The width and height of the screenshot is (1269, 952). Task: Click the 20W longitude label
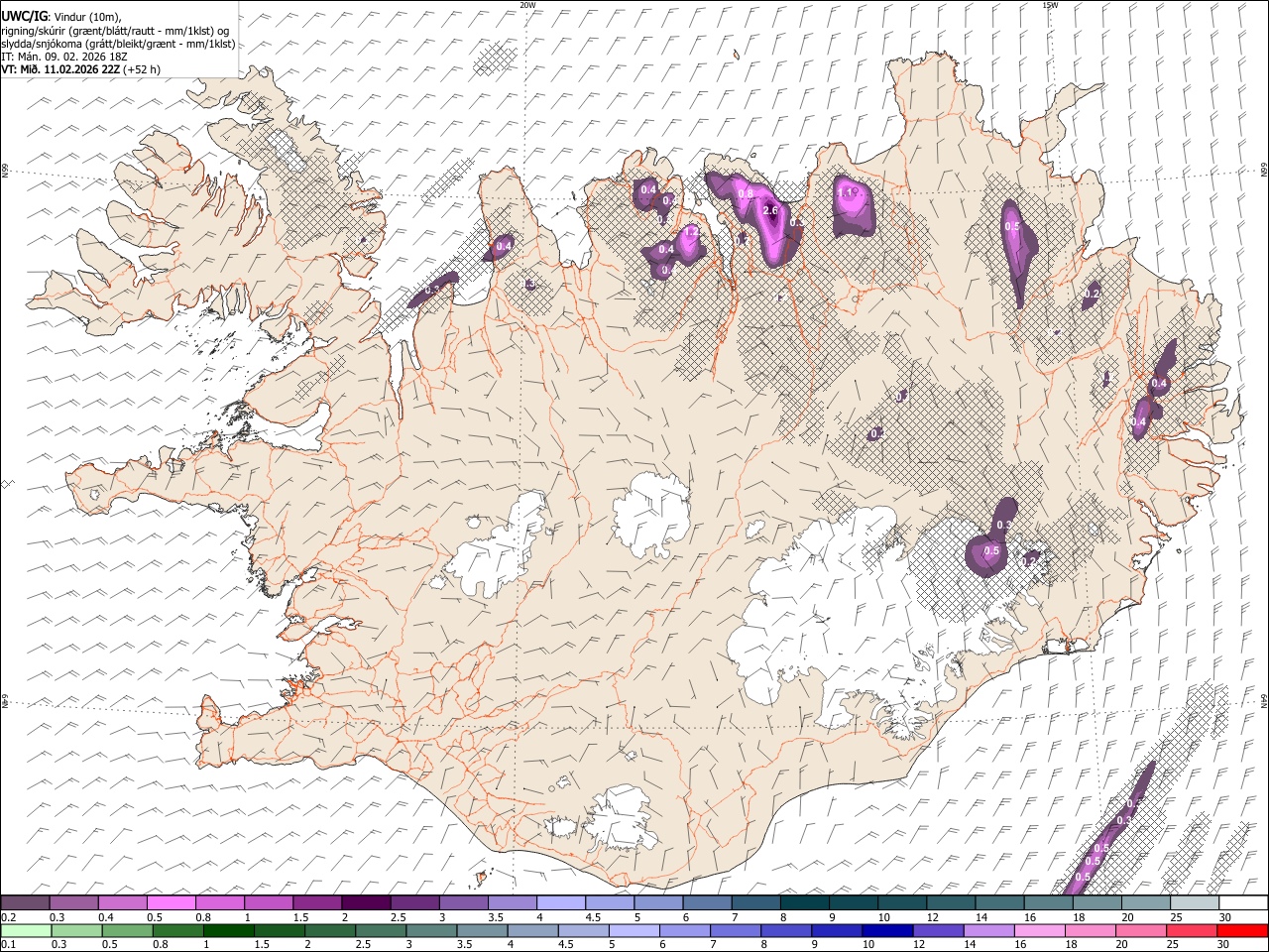(x=528, y=5)
